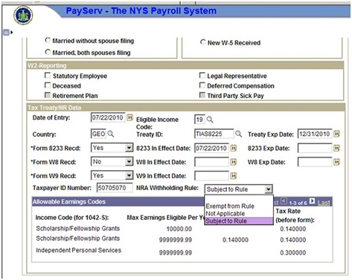Open W9 In Effect Date calendar
The width and height of the screenshot is (352, 280).
point(234,176)
